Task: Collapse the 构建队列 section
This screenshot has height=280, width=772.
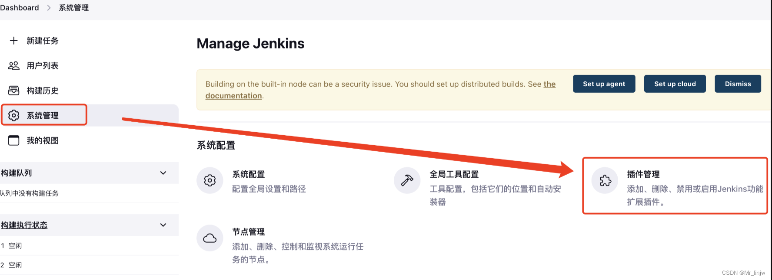Action: tap(163, 173)
